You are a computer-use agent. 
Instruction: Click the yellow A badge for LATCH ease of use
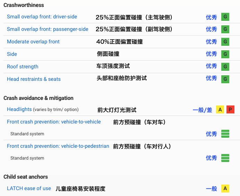(225, 188)
